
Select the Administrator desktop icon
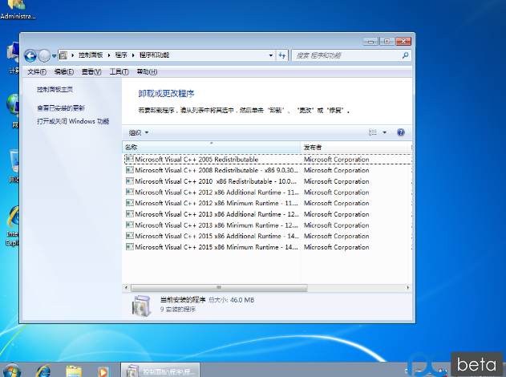tap(18, 10)
